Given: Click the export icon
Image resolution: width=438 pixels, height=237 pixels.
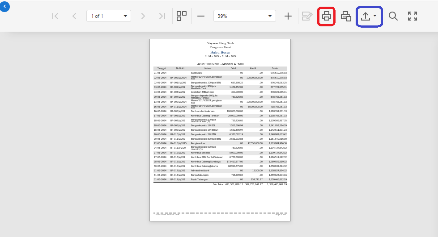Looking at the screenshot, I should pyautogui.click(x=365, y=17).
